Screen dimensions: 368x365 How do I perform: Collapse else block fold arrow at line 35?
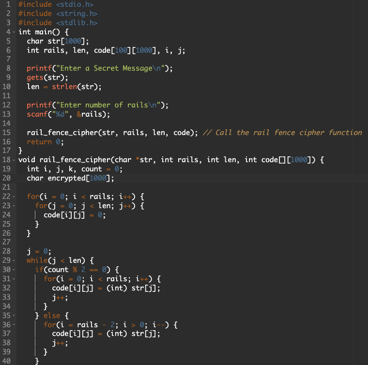click(14, 316)
